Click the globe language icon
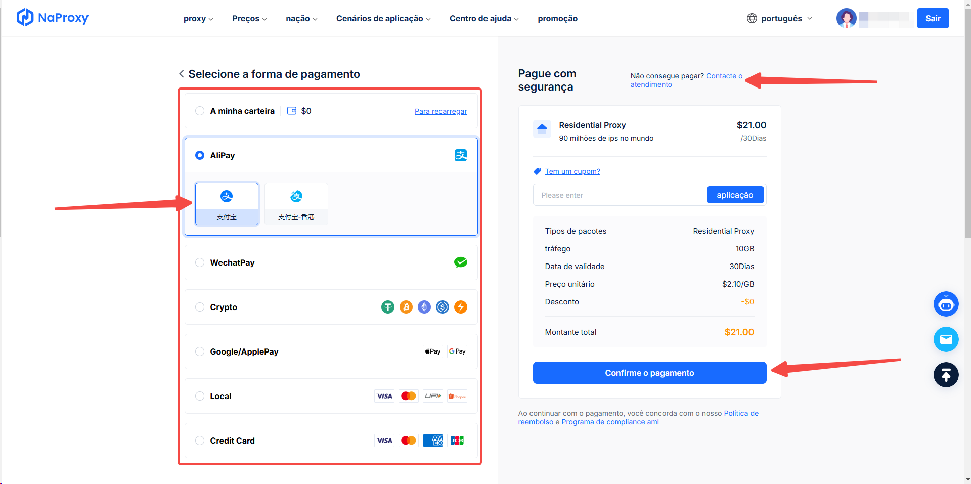971x484 pixels. pos(752,18)
